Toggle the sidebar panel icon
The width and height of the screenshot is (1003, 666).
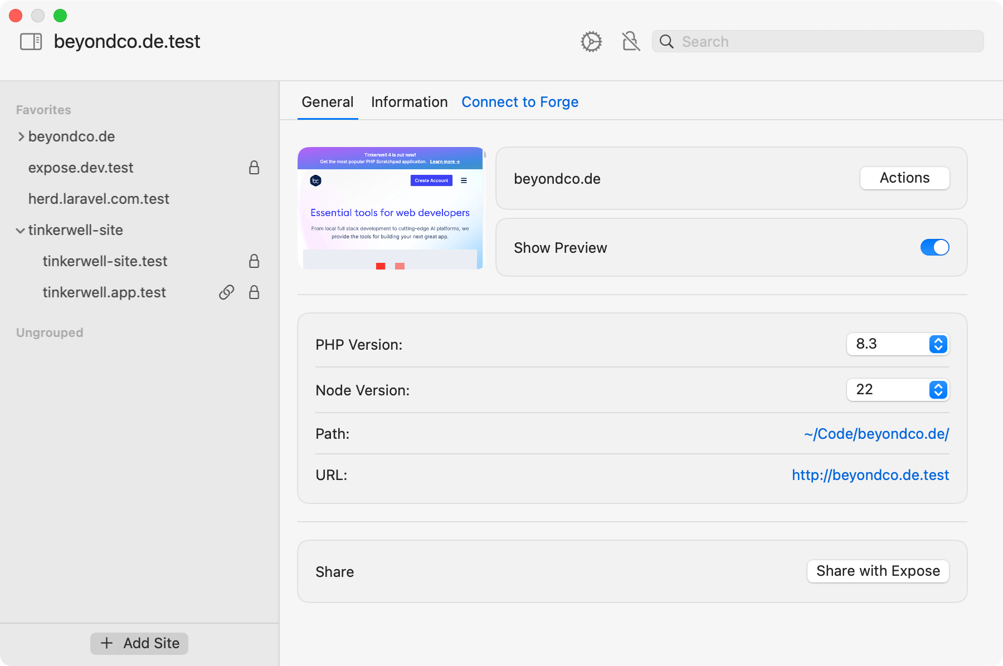(31, 42)
